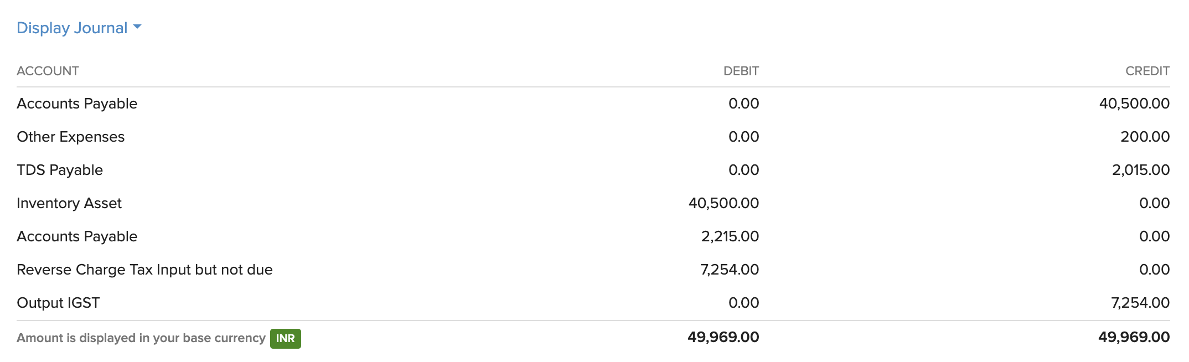This screenshot has width=1189, height=362.
Task: Click the CREDIT column header
Action: pos(1147,71)
